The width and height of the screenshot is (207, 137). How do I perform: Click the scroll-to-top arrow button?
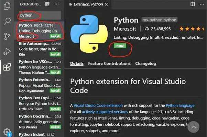tap(193, 127)
